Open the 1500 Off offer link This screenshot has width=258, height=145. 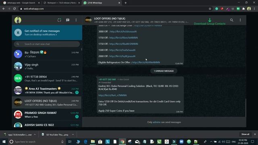click(122, 50)
